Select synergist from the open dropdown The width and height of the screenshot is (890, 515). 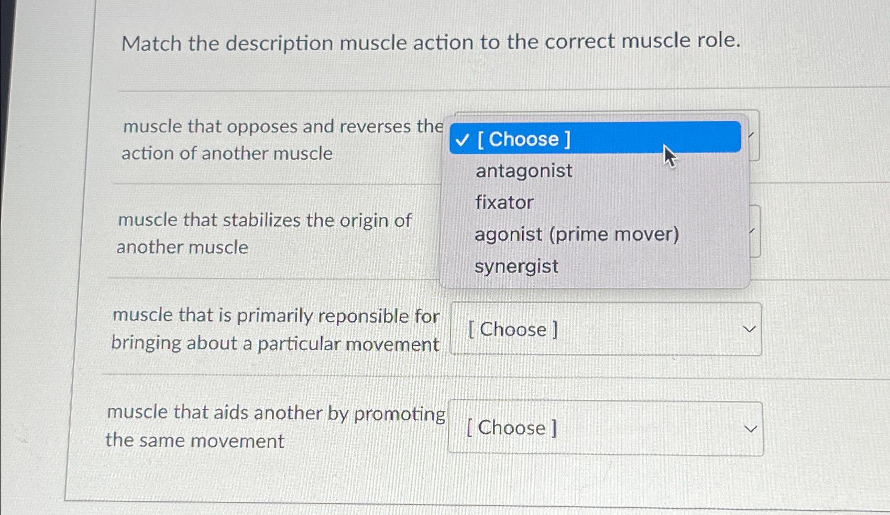pyautogui.click(x=515, y=266)
